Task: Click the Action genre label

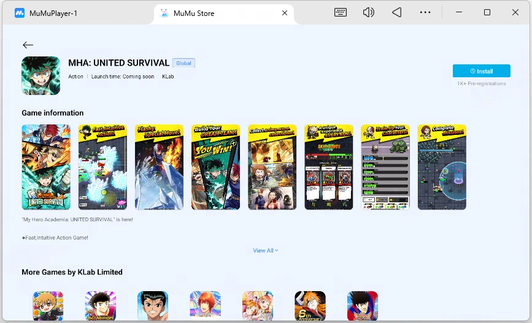Action: pos(75,77)
